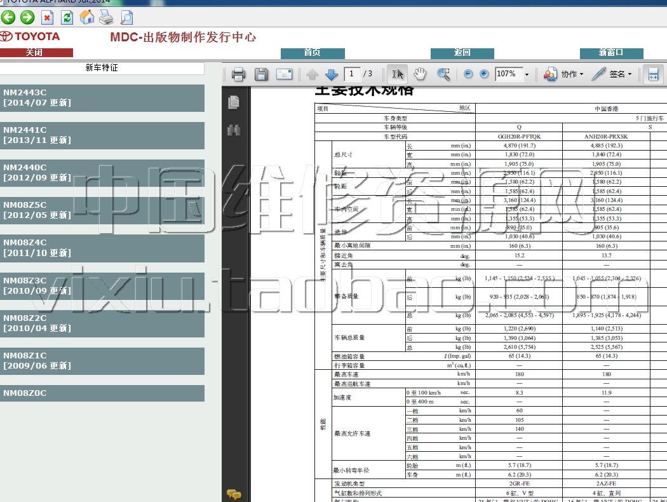Click the 中国香港 region header cell
667x502 pixels.
[606, 109]
